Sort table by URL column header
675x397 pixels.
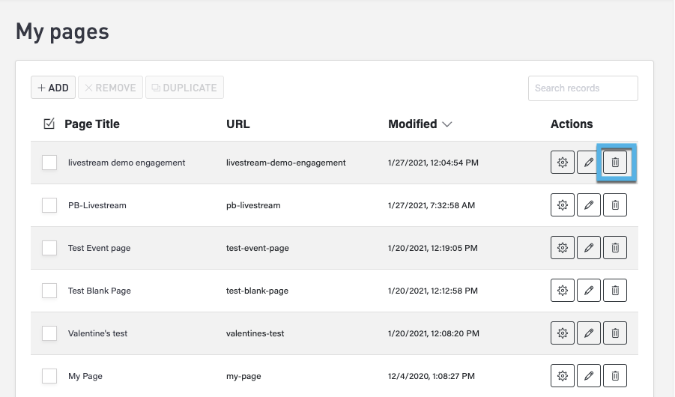pyautogui.click(x=238, y=124)
